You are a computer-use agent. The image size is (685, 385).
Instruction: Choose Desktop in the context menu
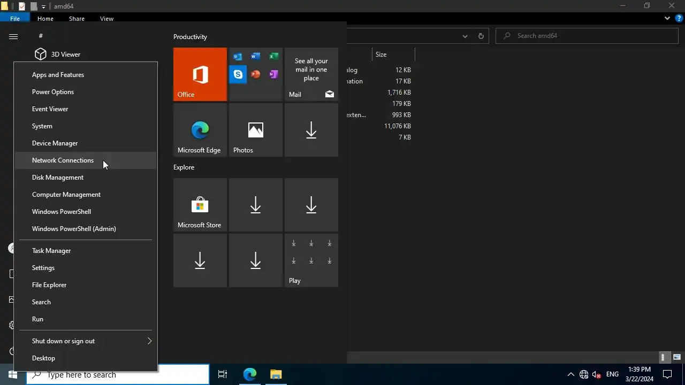tap(86, 358)
